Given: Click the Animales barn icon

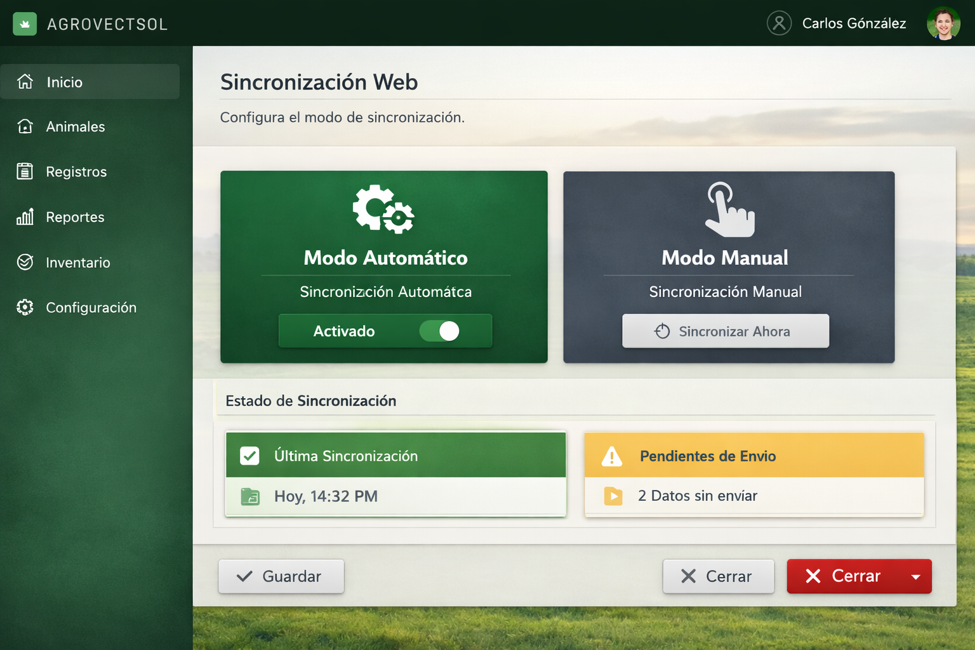Looking at the screenshot, I should click(25, 126).
